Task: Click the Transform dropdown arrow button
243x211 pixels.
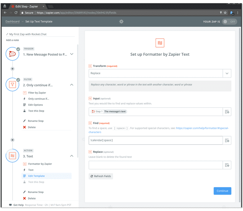Action: tap(227, 73)
